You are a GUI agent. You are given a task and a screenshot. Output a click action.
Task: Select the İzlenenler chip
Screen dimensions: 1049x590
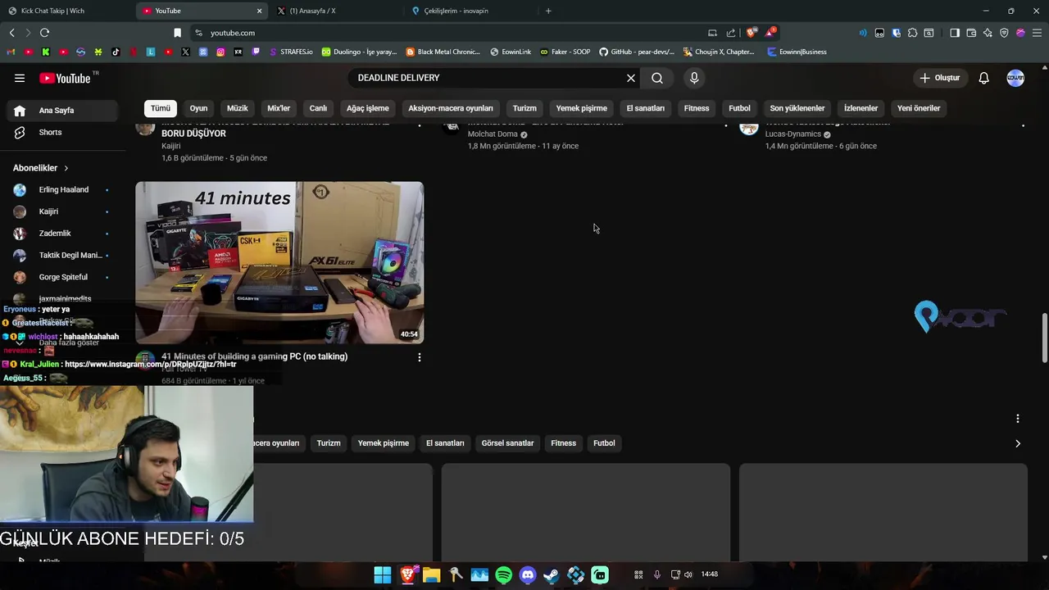click(861, 108)
